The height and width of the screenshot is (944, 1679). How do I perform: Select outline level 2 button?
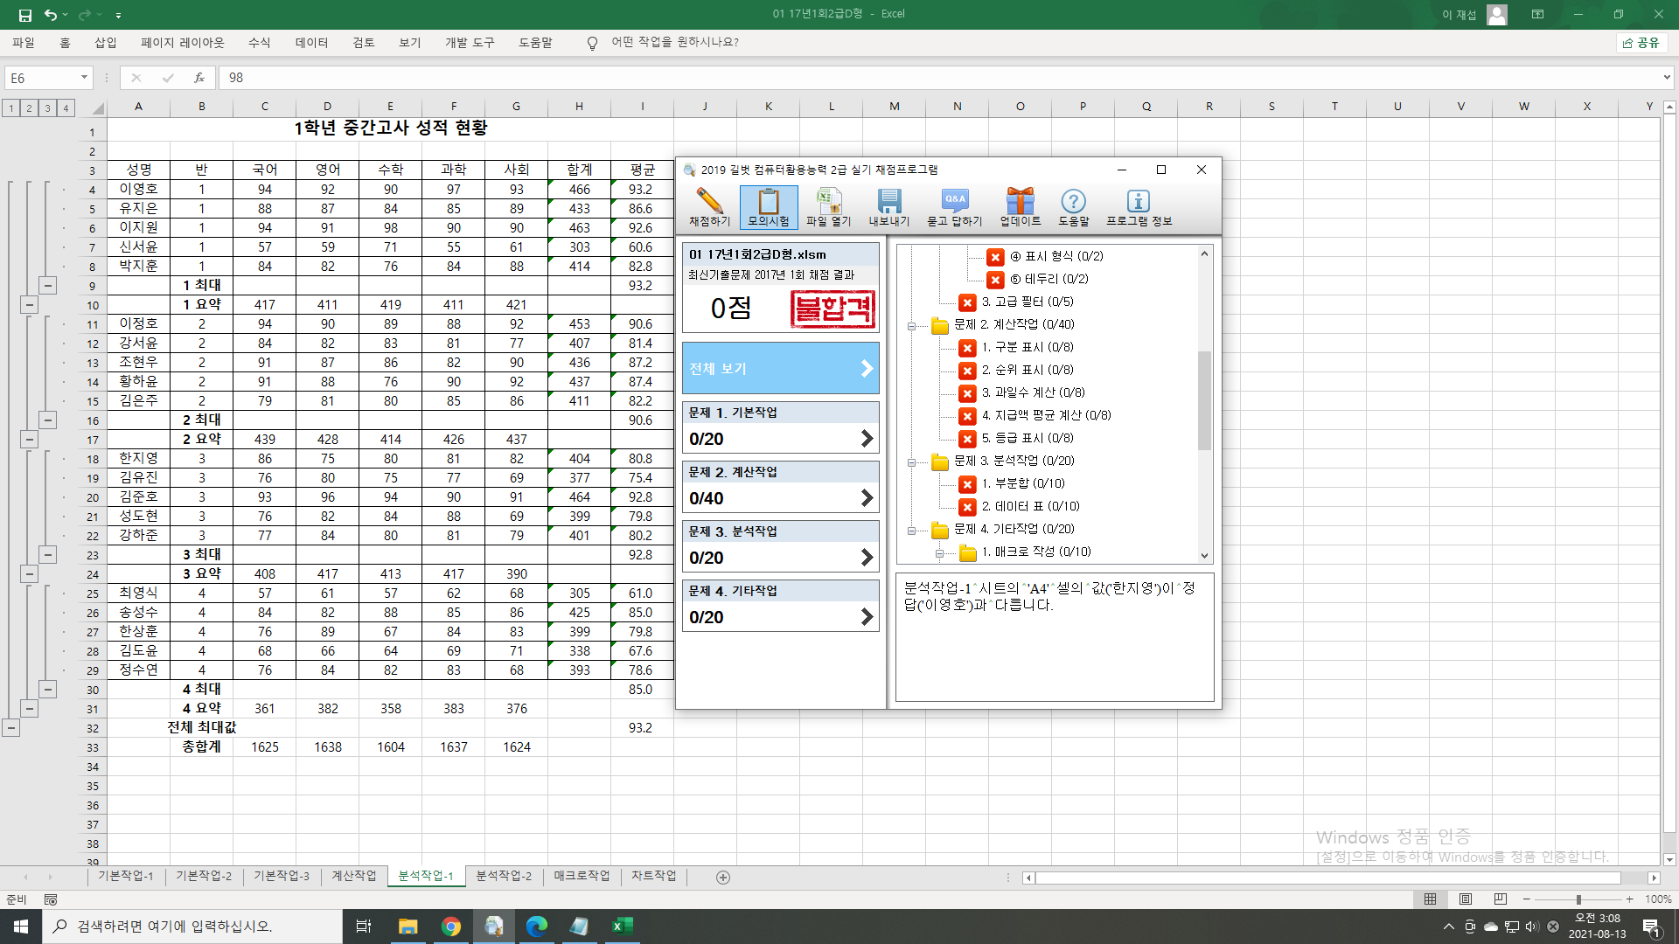click(29, 108)
